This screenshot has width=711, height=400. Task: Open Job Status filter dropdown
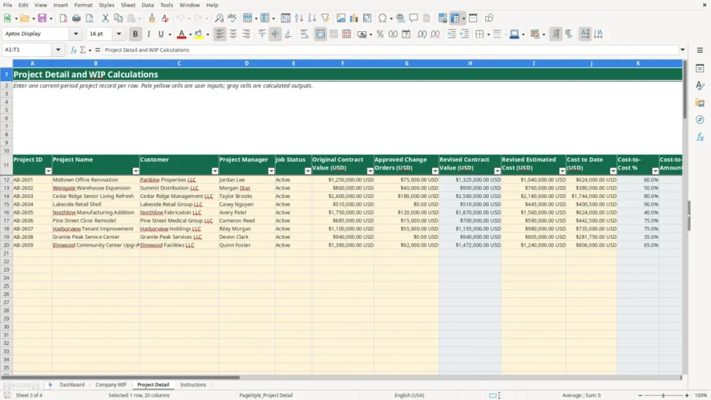point(308,171)
